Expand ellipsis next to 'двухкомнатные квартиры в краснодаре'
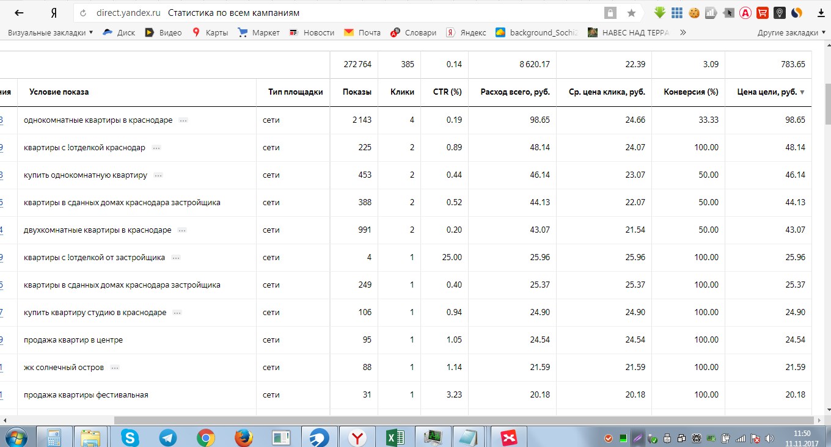This screenshot has width=831, height=447. [182, 230]
